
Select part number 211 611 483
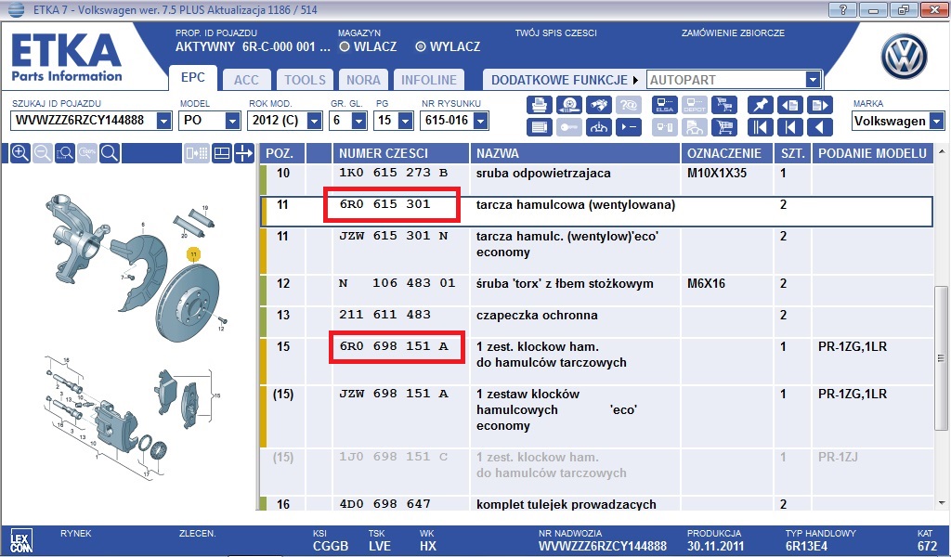click(x=384, y=315)
